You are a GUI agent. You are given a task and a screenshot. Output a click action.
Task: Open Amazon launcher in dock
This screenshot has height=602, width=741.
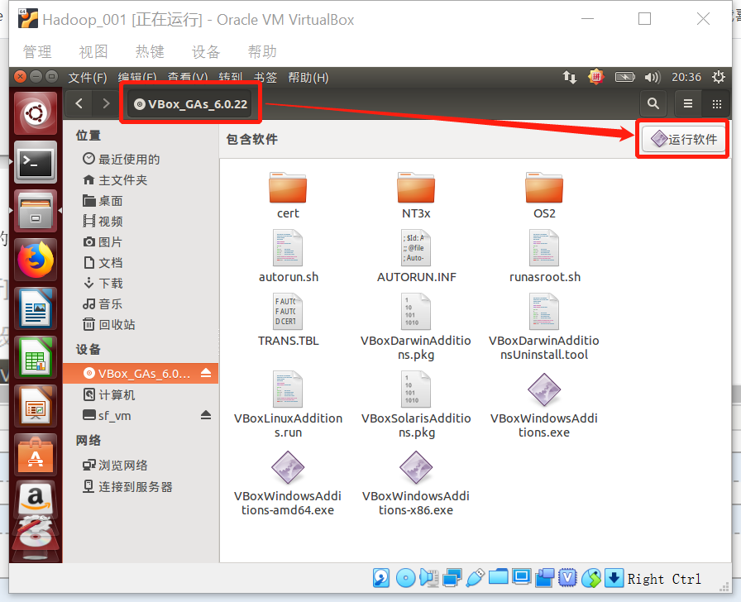pyautogui.click(x=36, y=499)
